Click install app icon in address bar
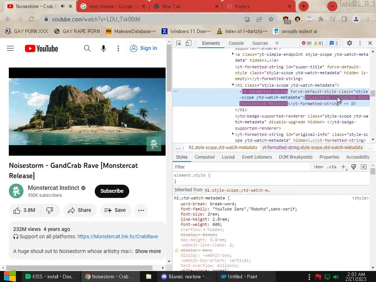This screenshot has width=376, height=282. 247,19
